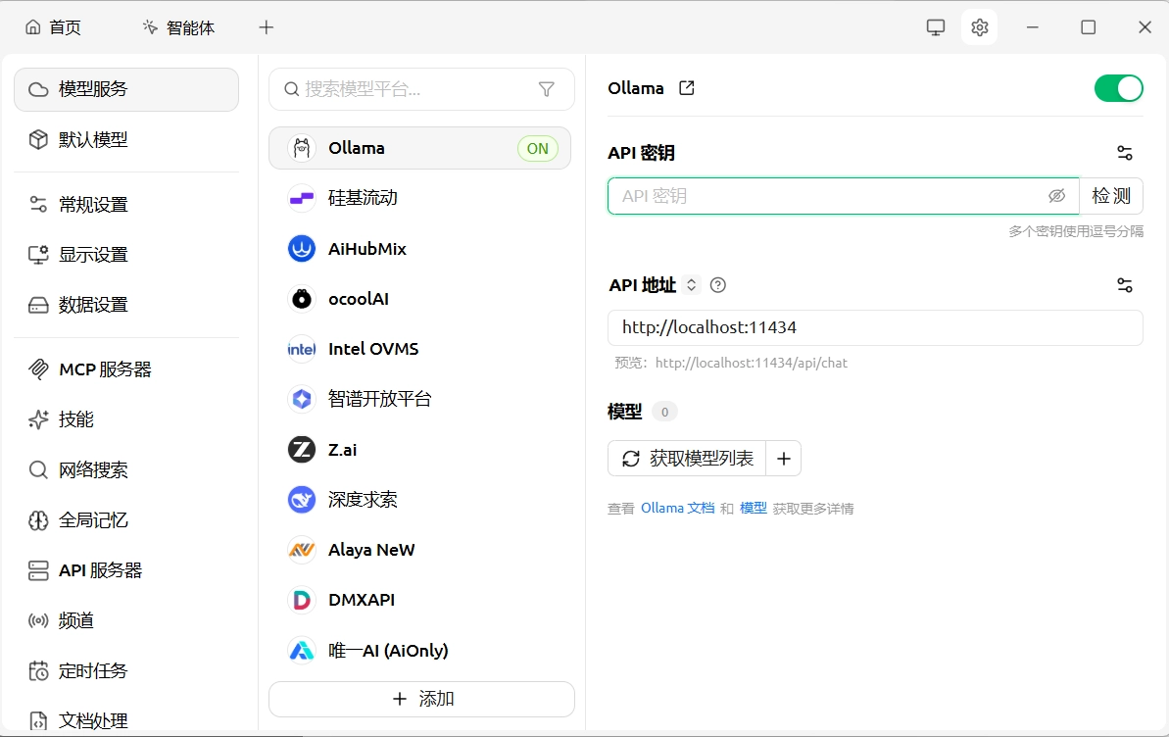Screen dimensions: 1169x737
Task: Open MCP 服务器 settings
Action: coord(126,369)
